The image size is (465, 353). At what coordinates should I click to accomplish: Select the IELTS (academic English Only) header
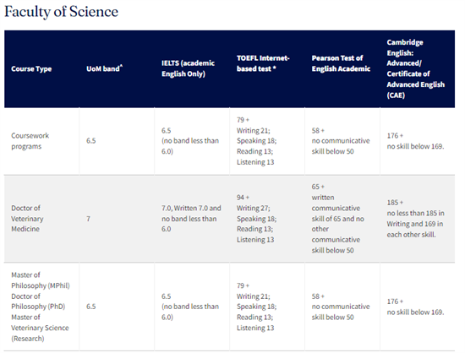coord(188,68)
